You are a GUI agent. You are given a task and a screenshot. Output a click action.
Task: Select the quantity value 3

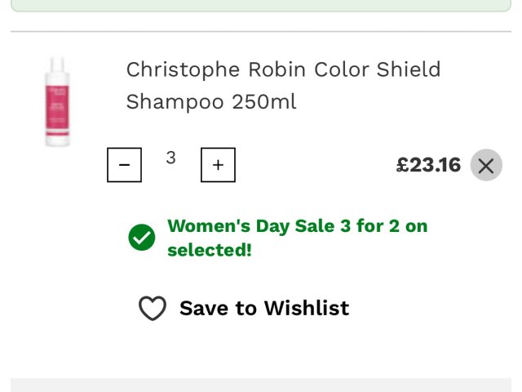pos(170,158)
